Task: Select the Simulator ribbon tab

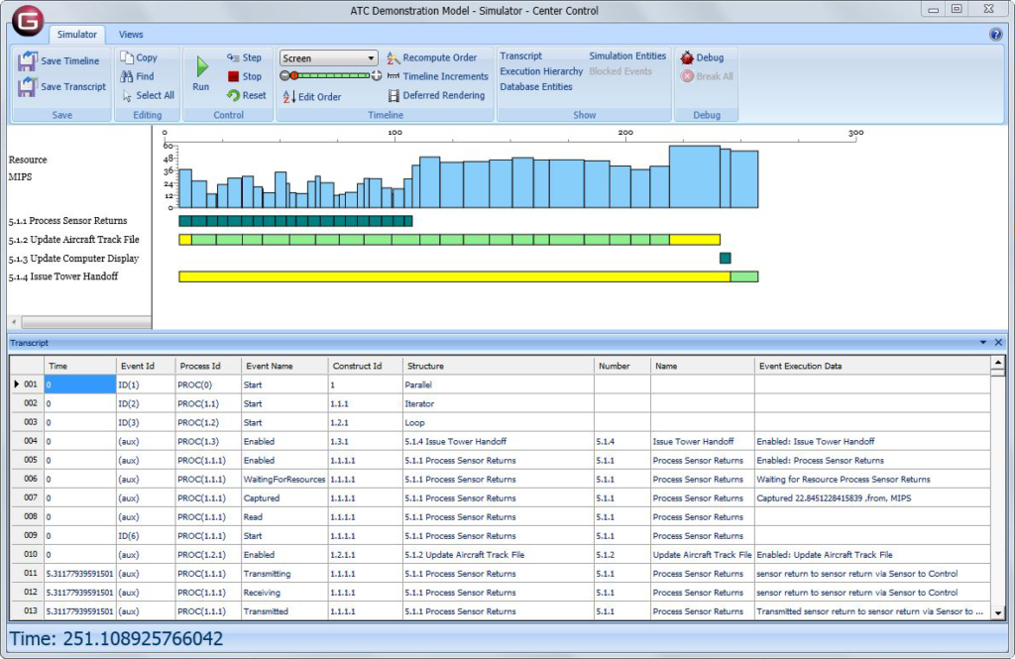Action: pos(77,33)
